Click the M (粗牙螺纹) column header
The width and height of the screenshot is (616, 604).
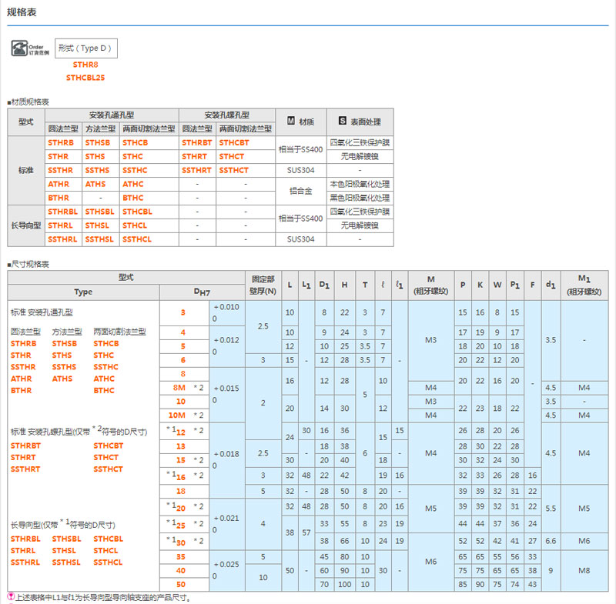click(431, 285)
